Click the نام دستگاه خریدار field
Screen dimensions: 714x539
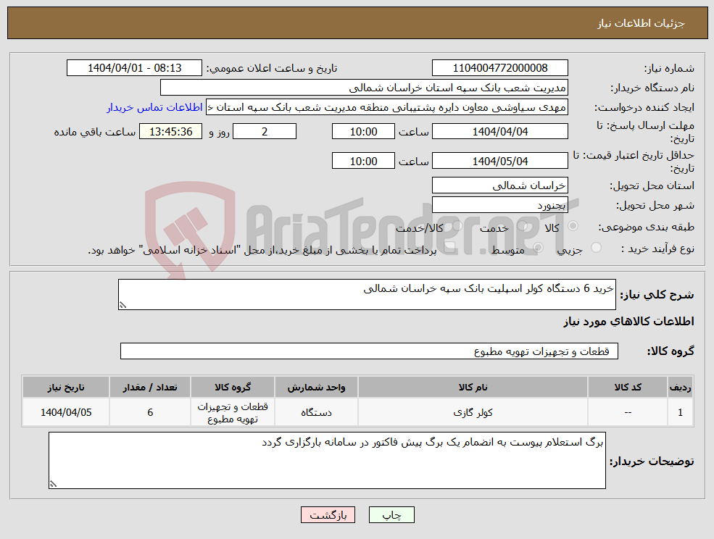tap(365, 88)
